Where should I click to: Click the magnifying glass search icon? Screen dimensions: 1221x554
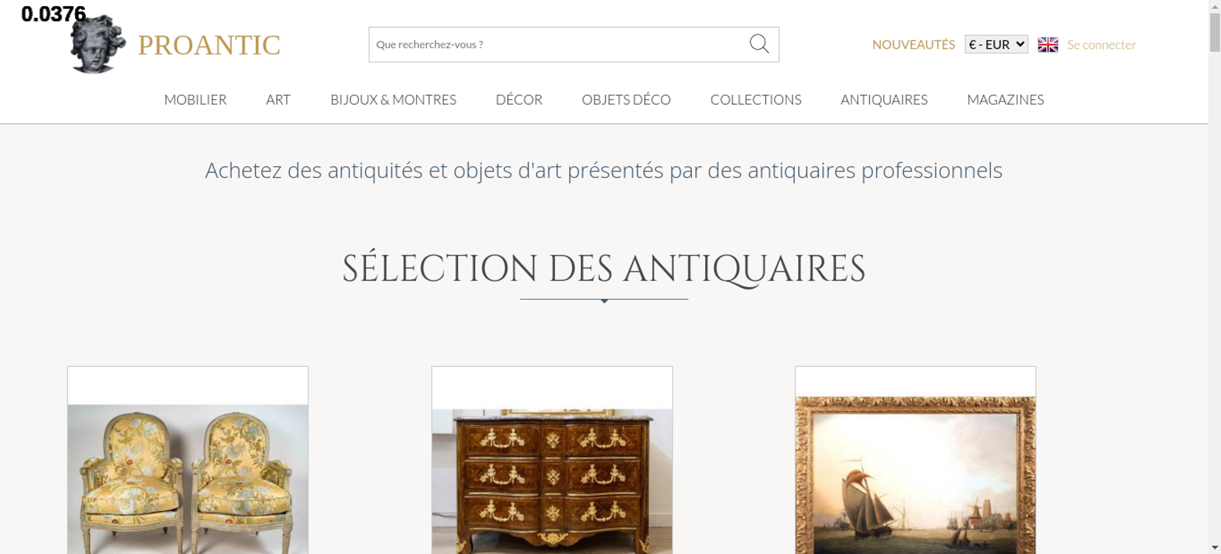coord(759,44)
